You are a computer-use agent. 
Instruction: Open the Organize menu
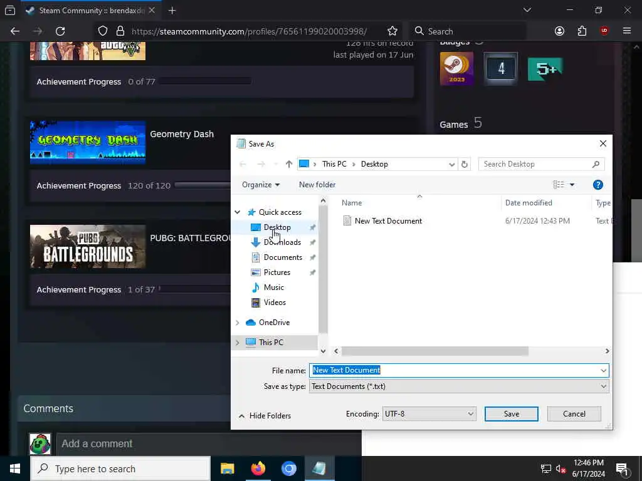[x=261, y=185]
